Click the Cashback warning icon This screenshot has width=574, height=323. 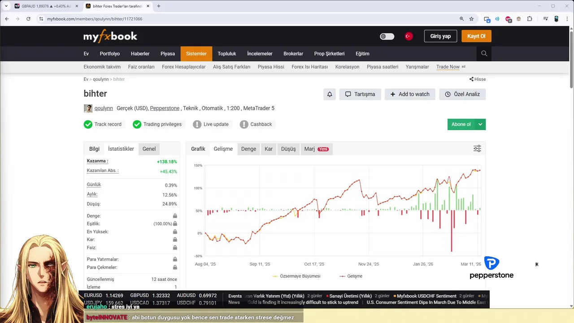244,124
